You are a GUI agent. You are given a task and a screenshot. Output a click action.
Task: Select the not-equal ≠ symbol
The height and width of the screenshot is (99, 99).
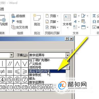(3, 71)
